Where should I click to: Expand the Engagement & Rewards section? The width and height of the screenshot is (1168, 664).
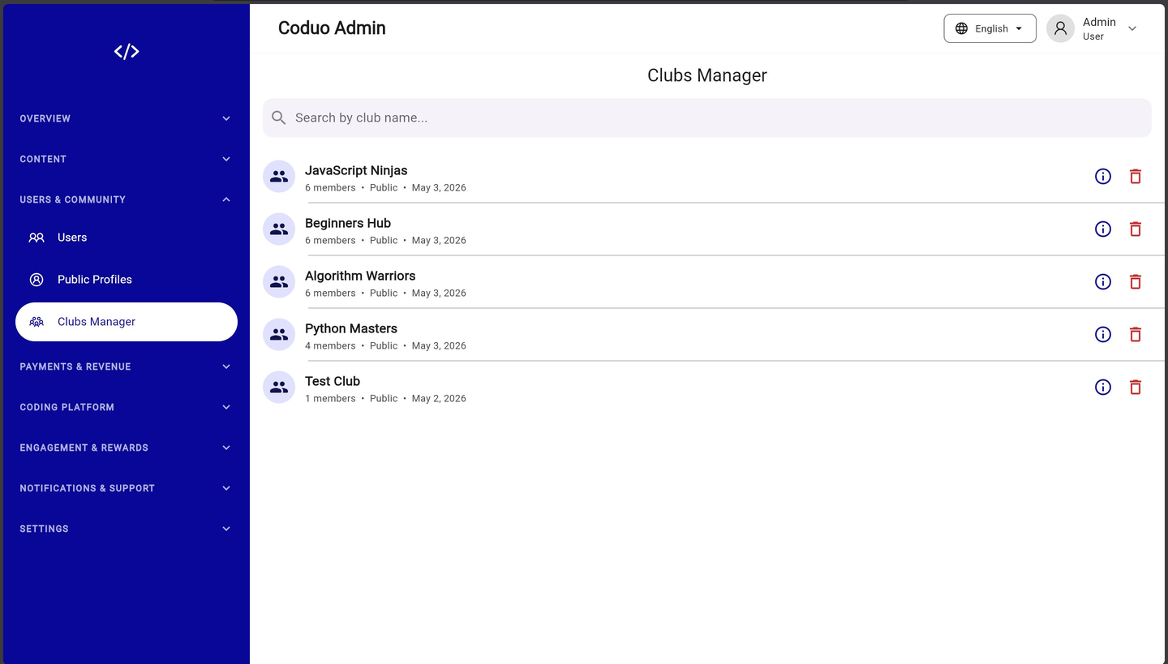(x=126, y=448)
